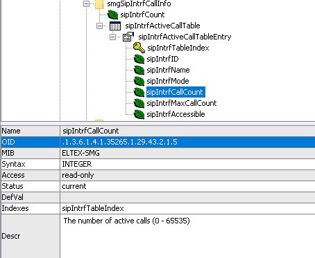Viewport: 315px width, 258px height.
Task: Click the leaf icon beside sipIntrfCount
Action: [x=112, y=15]
